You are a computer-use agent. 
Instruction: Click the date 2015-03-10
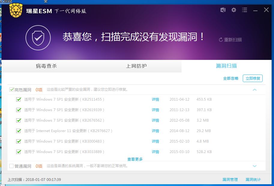click(179, 152)
